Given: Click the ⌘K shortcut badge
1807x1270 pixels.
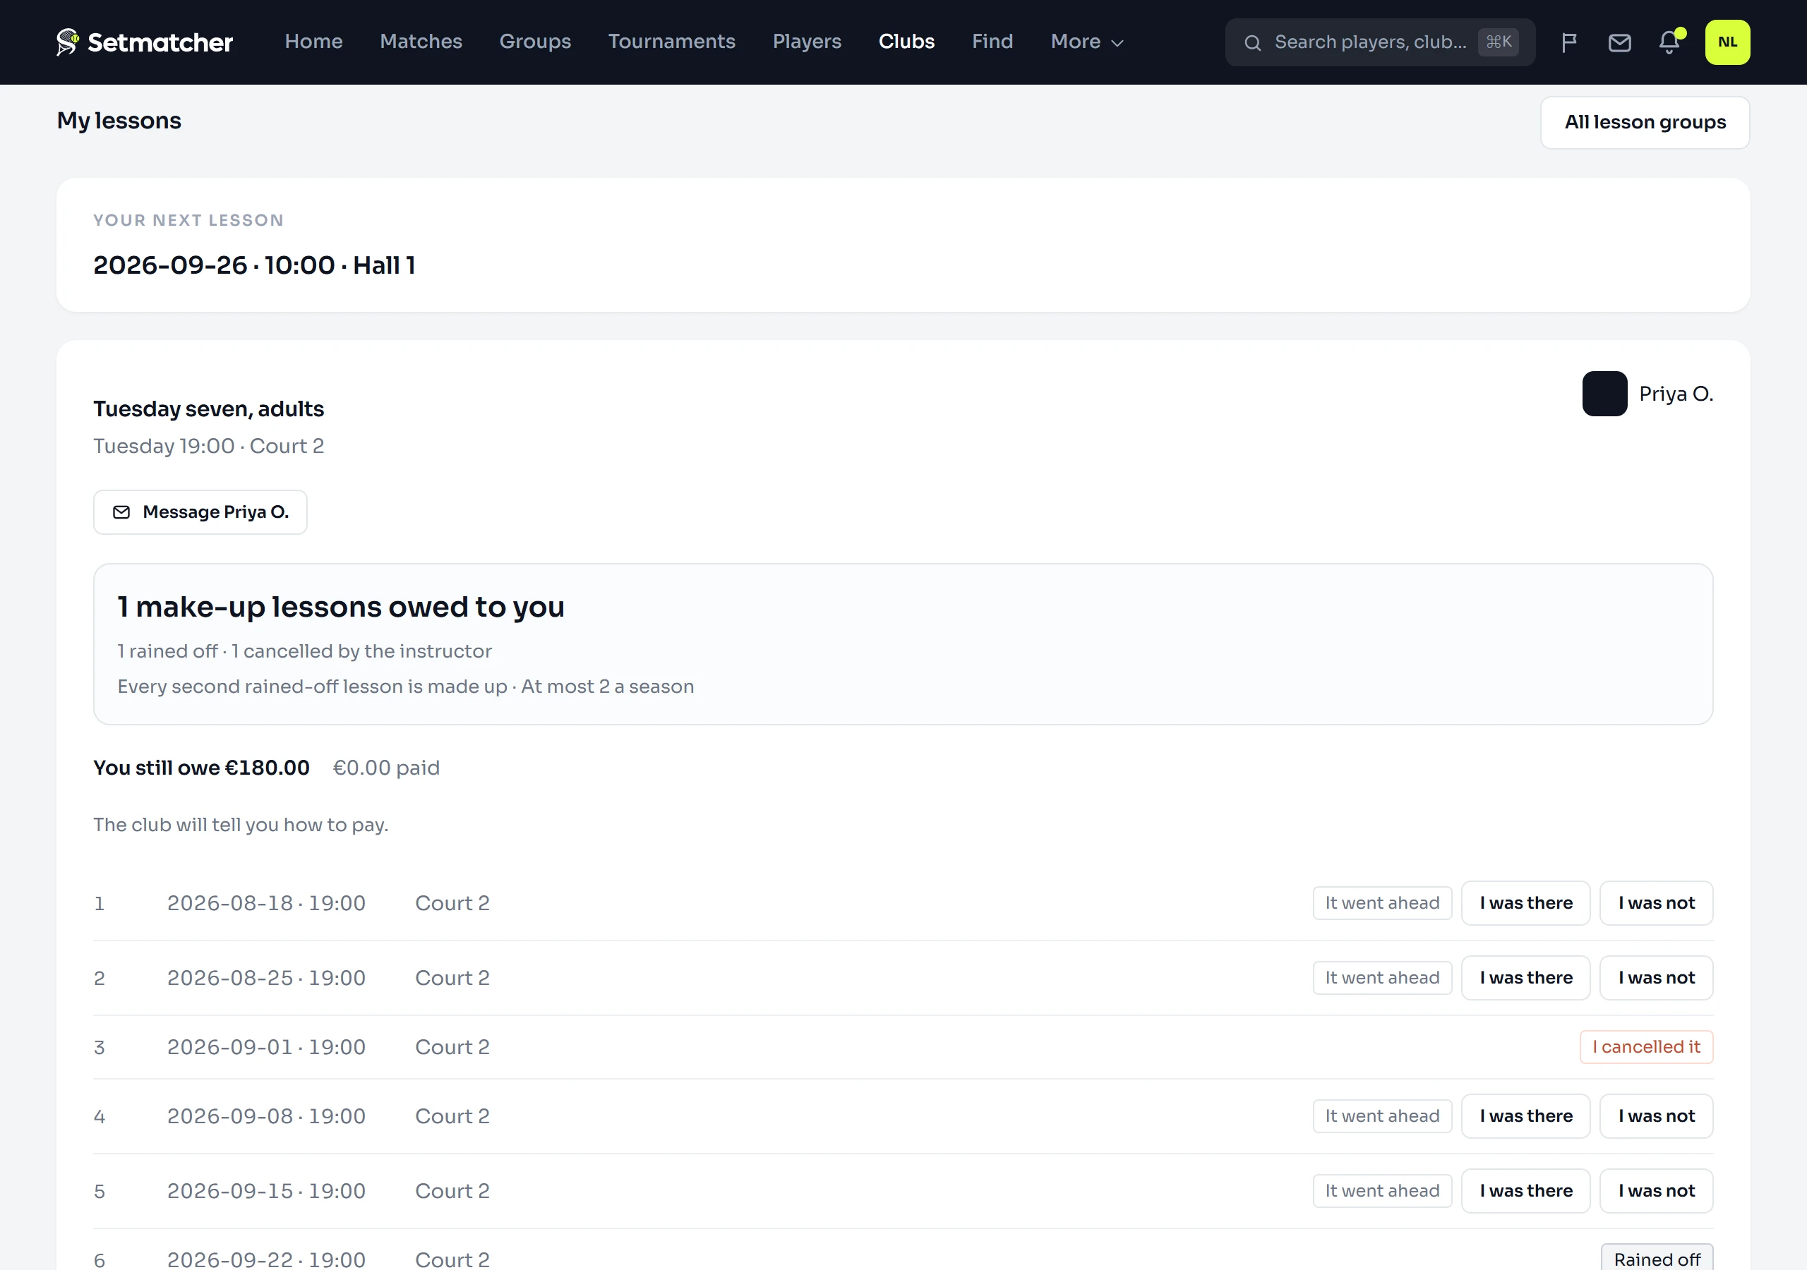Looking at the screenshot, I should coord(1498,42).
